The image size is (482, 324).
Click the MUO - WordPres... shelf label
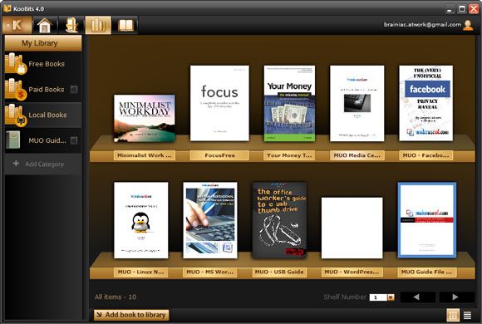(352, 272)
